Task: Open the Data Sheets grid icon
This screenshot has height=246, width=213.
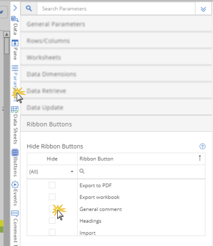Action: click(x=15, y=110)
